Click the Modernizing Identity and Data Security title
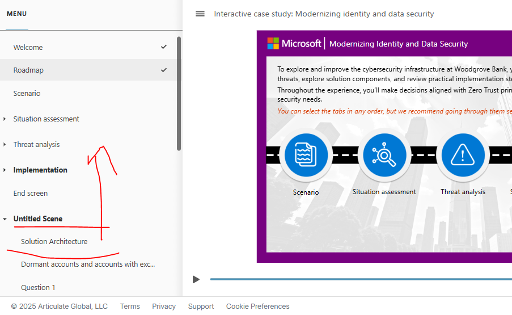The height and width of the screenshot is (315, 512). [x=399, y=44]
